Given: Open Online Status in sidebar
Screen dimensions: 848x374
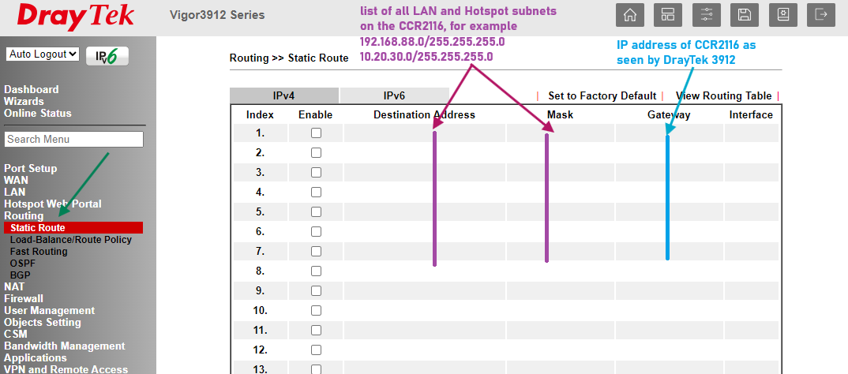Looking at the screenshot, I should tap(38, 114).
